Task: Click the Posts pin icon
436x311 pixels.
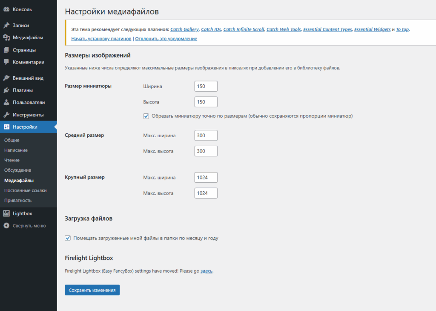Action: tap(6, 26)
